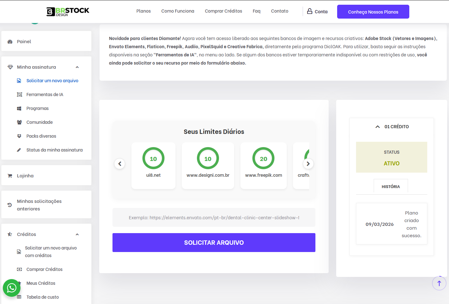Click the diamond icon beside Minha assinatura
449x304 pixels.
(x=10, y=67)
